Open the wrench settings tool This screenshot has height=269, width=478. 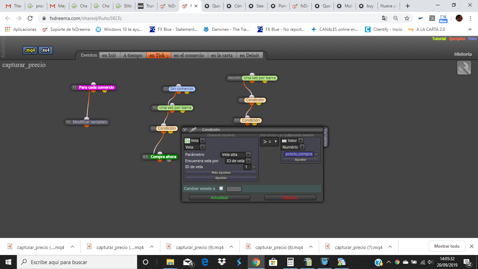[x=464, y=68]
